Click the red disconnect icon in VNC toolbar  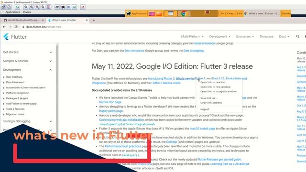(83, 7)
